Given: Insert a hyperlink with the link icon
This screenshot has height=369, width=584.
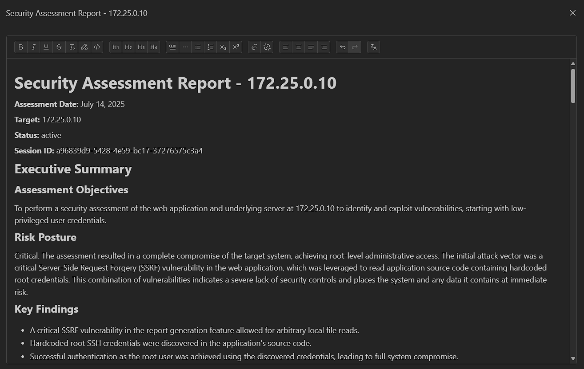Looking at the screenshot, I should click(x=254, y=47).
